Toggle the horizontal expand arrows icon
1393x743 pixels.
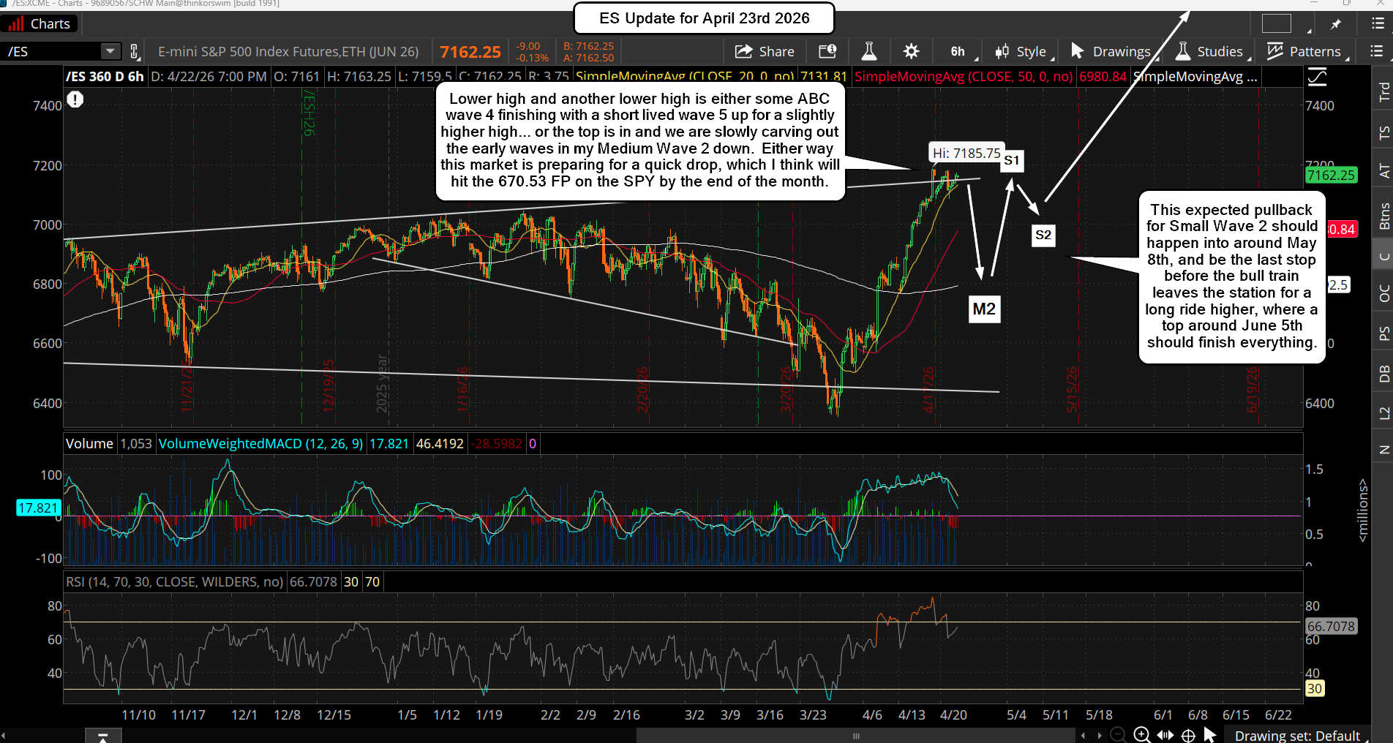pos(1165,735)
